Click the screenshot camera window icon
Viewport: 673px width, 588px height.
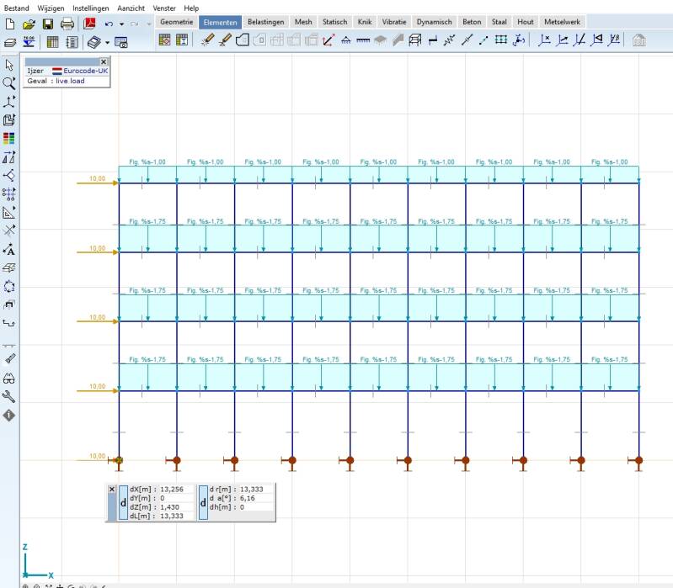coord(121,42)
